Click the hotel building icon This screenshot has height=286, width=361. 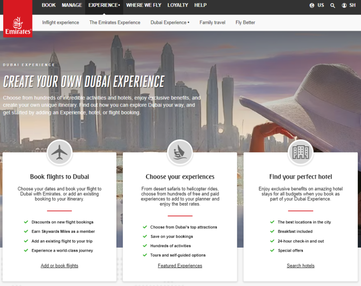click(x=301, y=152)
